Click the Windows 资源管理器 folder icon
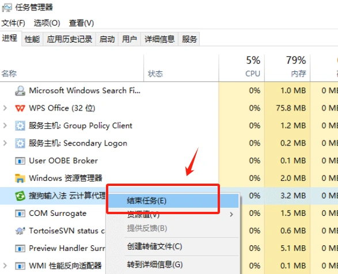 click(x=20, y=178)
